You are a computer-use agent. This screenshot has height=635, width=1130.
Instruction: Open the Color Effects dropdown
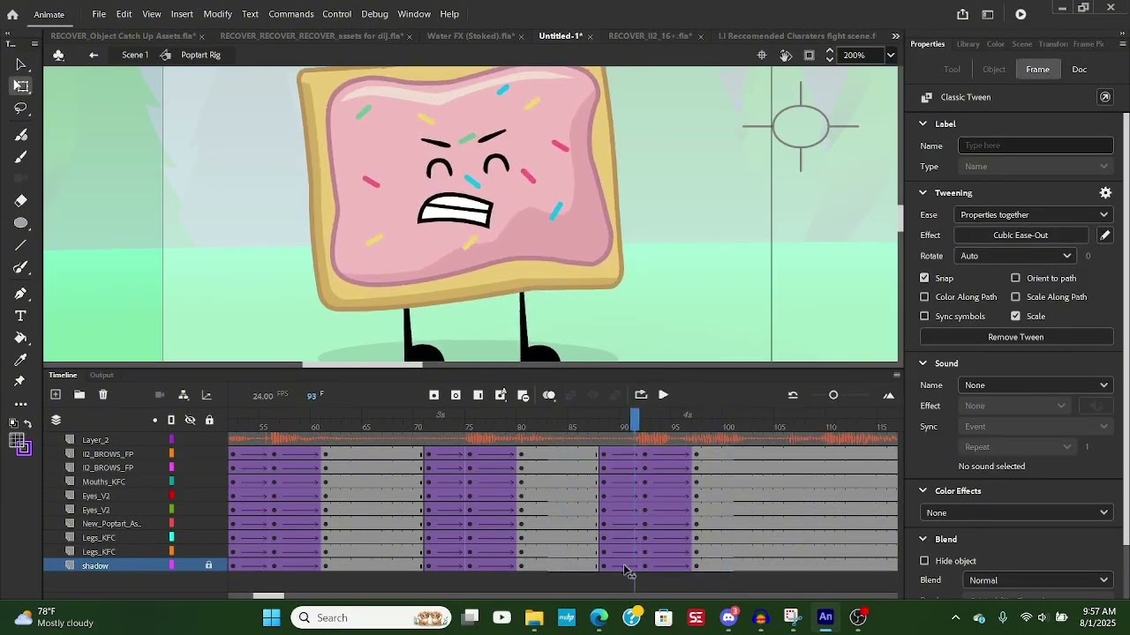point(1017,512)
